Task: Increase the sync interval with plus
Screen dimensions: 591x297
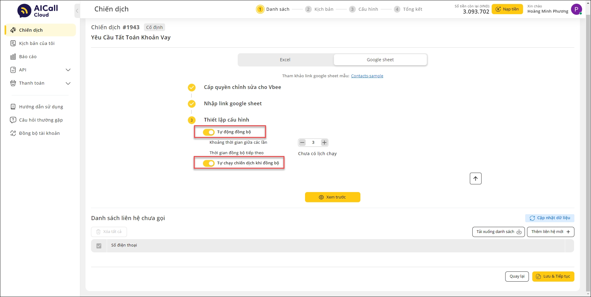Action: (x=324, y=142)
